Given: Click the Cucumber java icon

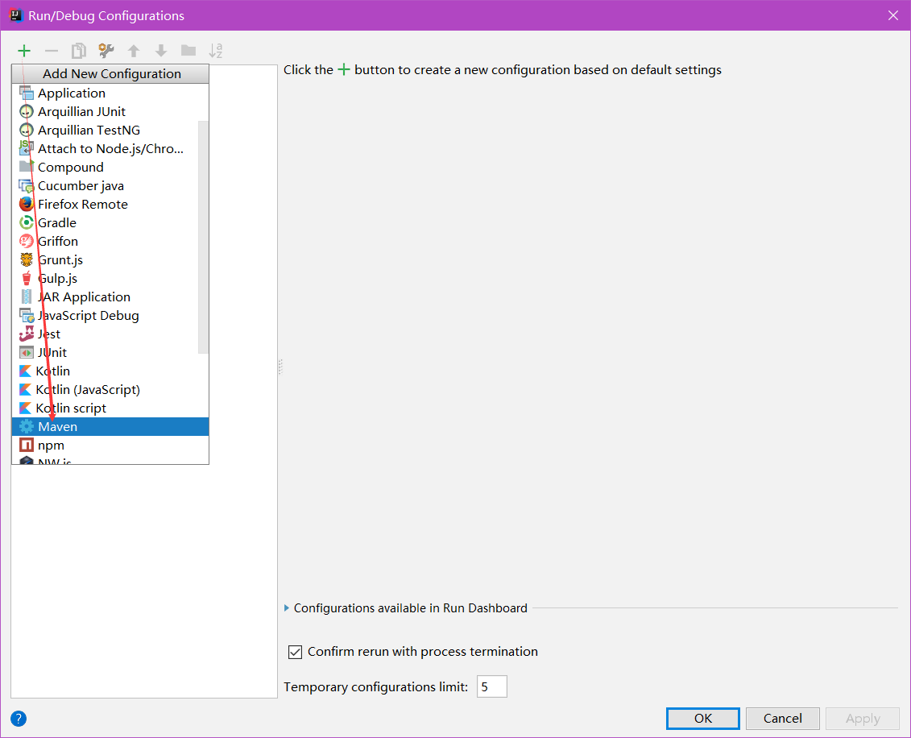Looking at the screenshot, I should click(x=26, y=186).
